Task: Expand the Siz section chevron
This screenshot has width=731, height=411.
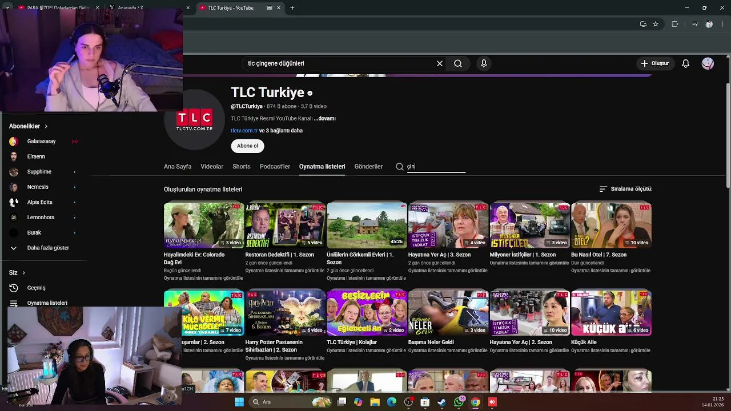Action: (23, 273)
